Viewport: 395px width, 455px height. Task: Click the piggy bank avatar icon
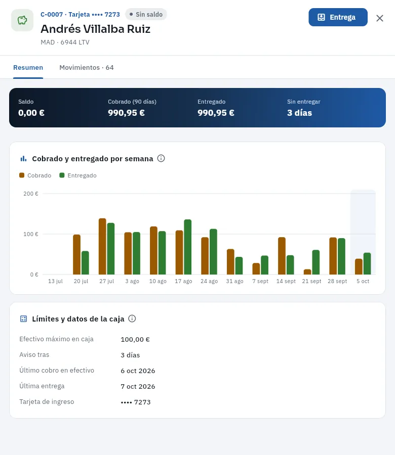22,20
